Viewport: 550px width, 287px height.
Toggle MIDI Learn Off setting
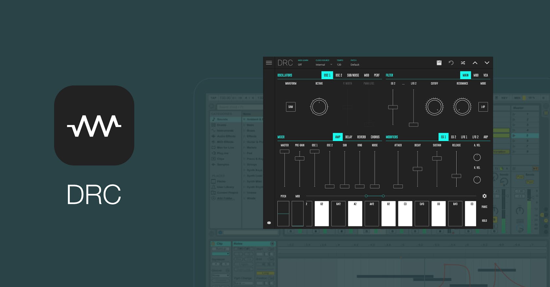300,65
